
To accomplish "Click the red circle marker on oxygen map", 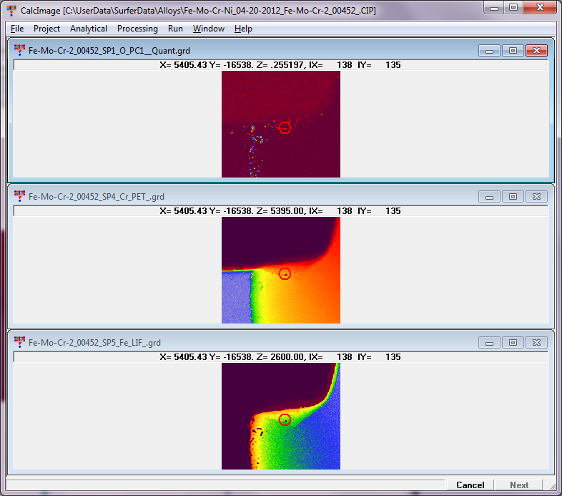I will click(x=285, y=127).
